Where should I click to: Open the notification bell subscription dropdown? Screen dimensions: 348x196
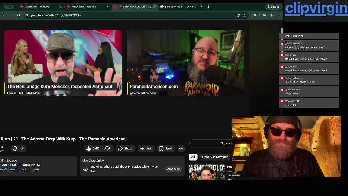coord(18,148)
